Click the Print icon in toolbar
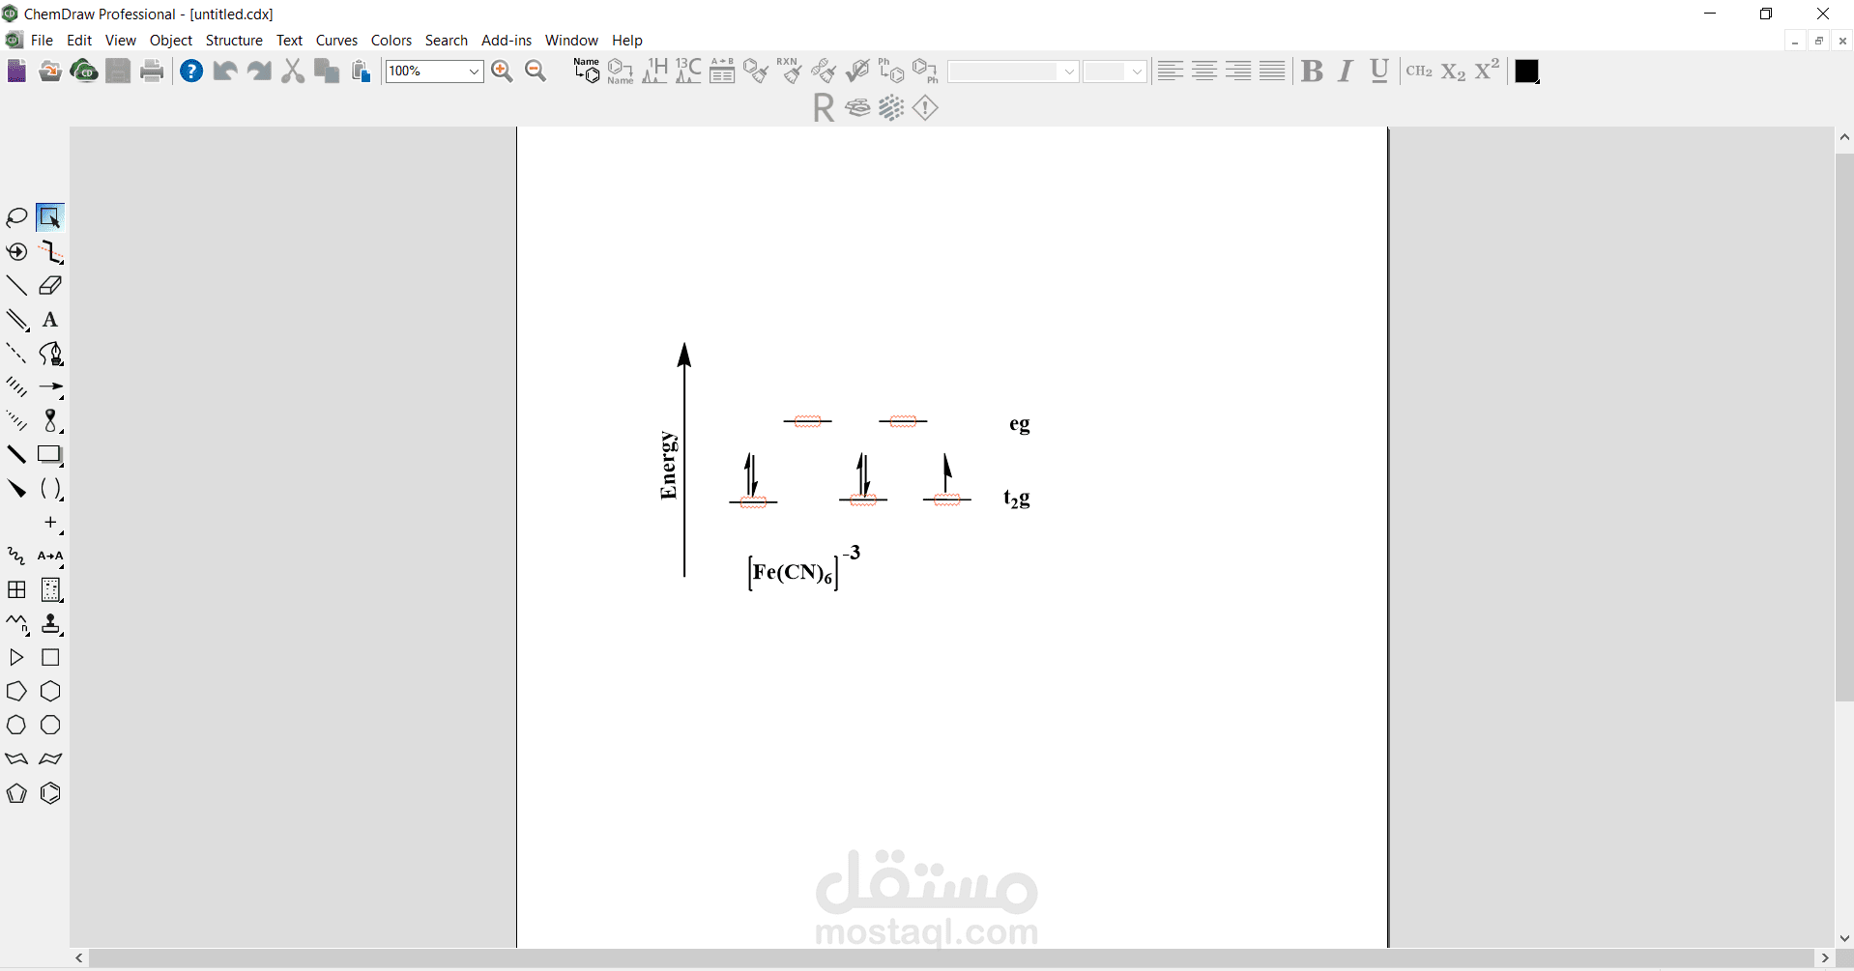The image size is (1854, 971). 152,71
